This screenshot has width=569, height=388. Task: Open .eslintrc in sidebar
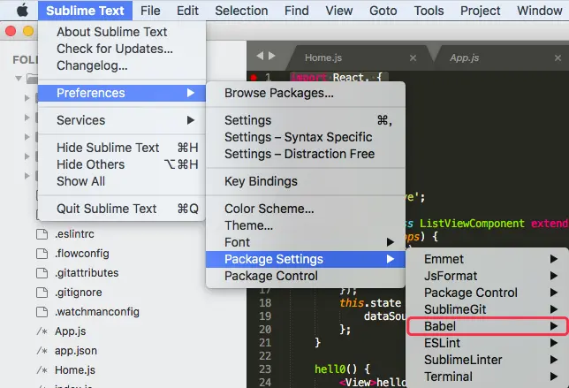pyautogui.click(x=74, y=234)
